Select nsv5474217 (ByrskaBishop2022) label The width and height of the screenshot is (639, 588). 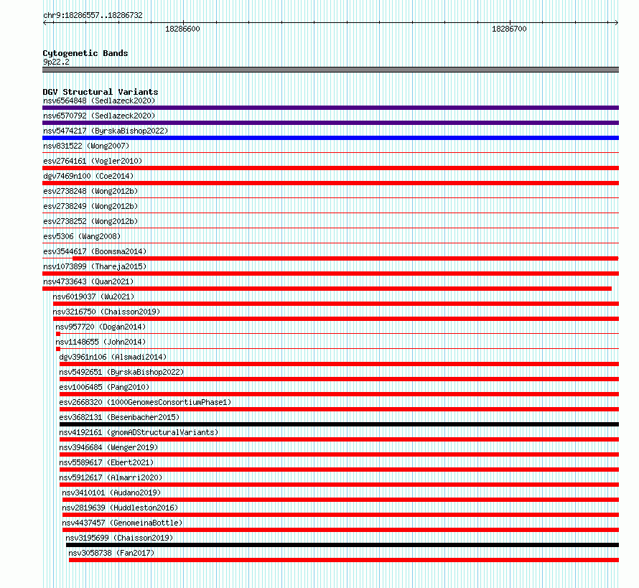click(106, 131)
